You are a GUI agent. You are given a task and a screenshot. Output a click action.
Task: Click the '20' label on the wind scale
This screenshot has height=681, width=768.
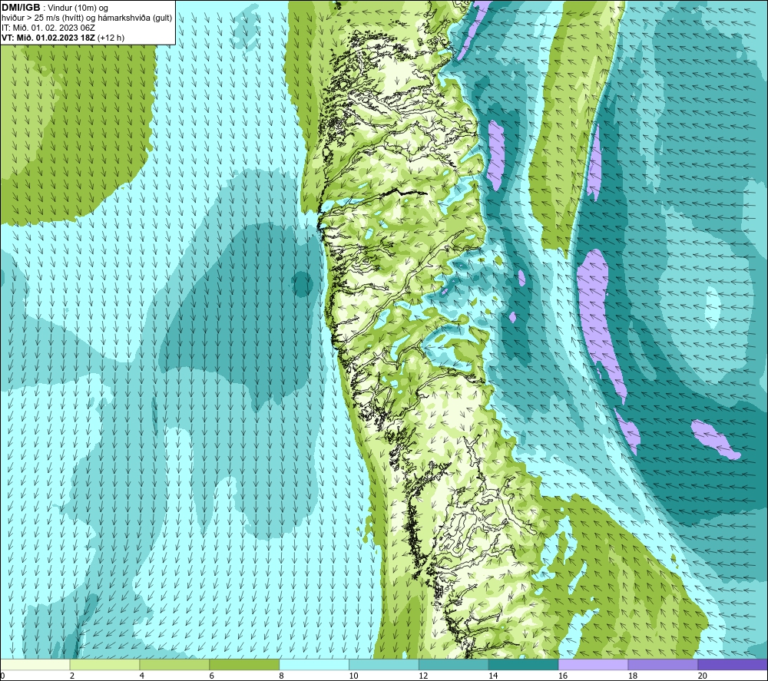(703, 676)
